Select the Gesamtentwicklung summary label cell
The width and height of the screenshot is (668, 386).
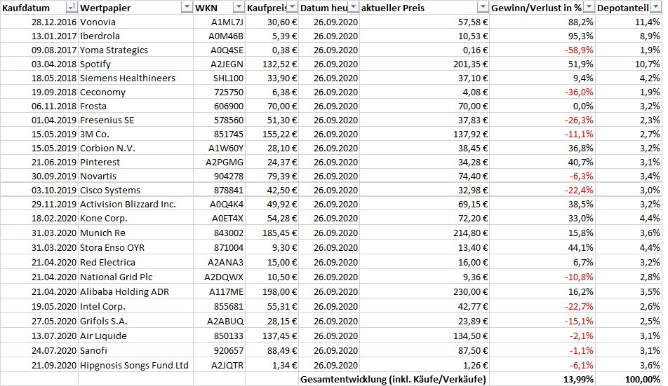pyautogui.click(x=394, y=379)
